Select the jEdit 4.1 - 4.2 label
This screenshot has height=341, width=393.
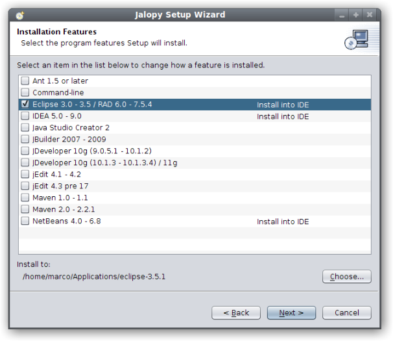(56, 174)
